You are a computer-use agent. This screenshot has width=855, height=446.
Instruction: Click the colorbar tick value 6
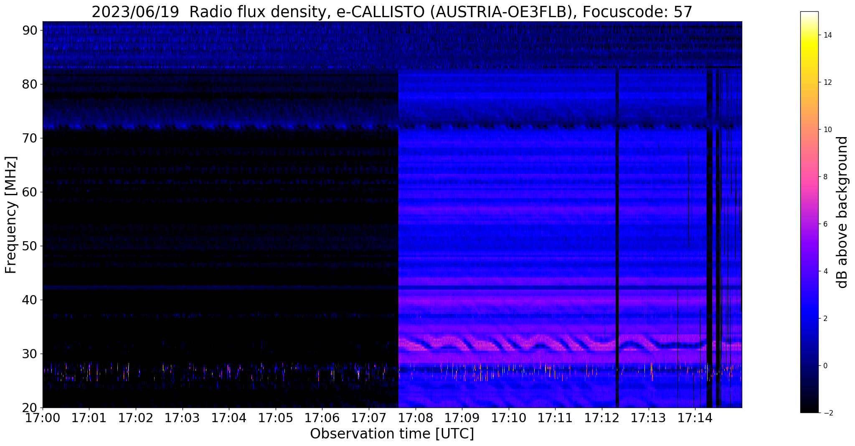825,224
